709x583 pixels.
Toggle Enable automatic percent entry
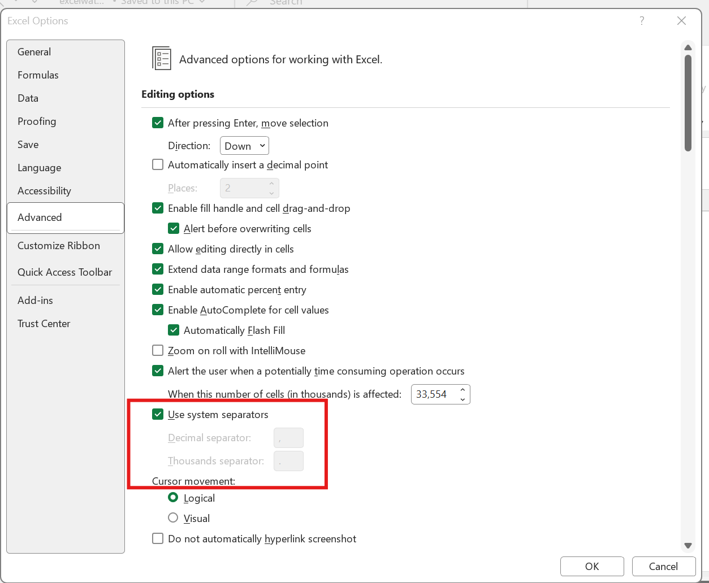[x=158, y=289]
